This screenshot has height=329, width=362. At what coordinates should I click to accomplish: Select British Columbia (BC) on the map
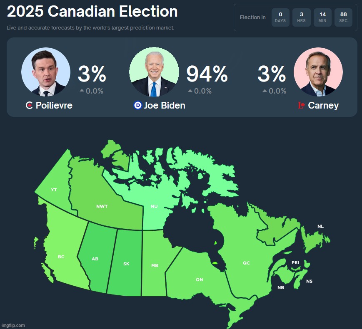click(x=61, y=257)
